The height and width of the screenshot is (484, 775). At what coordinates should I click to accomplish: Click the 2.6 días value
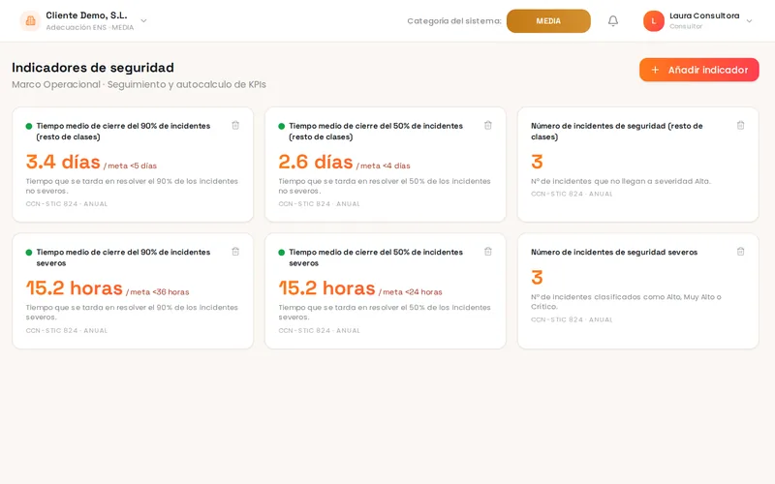[x=316, y=162]
